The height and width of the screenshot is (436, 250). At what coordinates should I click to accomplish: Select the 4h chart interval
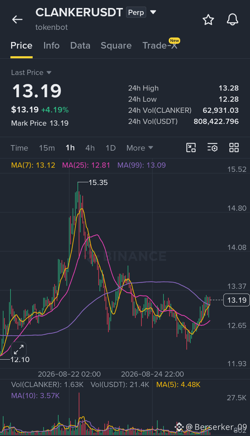[x=90, y=148]
